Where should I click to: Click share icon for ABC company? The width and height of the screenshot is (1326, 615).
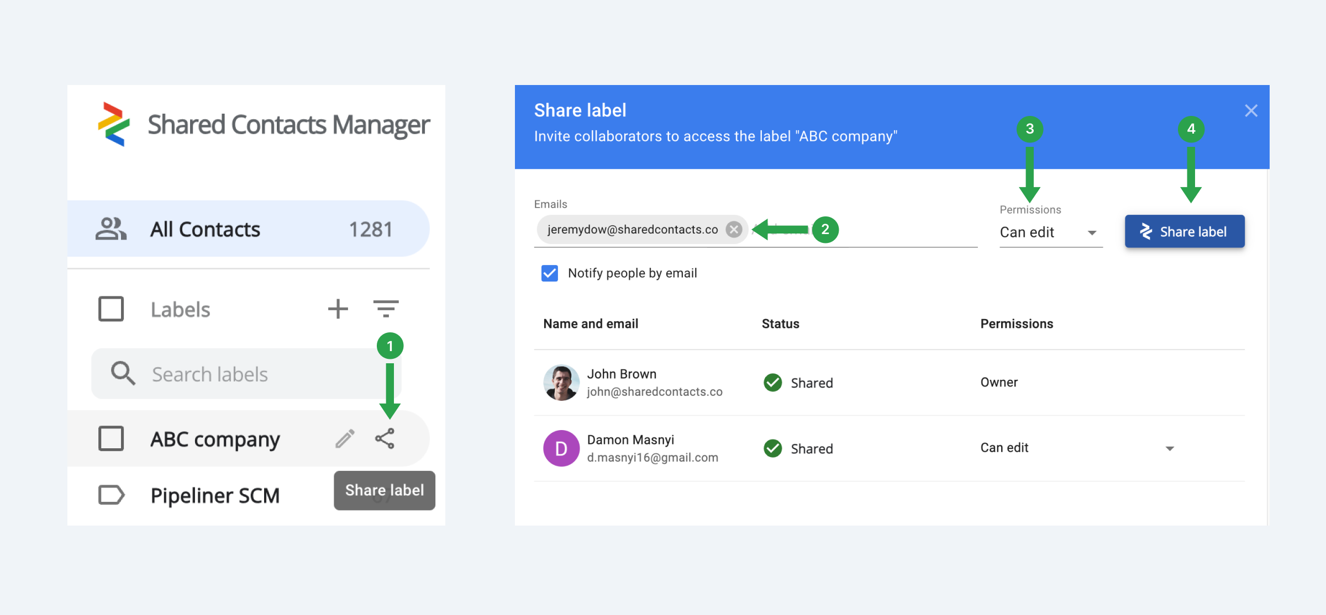[x=385, y=439]
